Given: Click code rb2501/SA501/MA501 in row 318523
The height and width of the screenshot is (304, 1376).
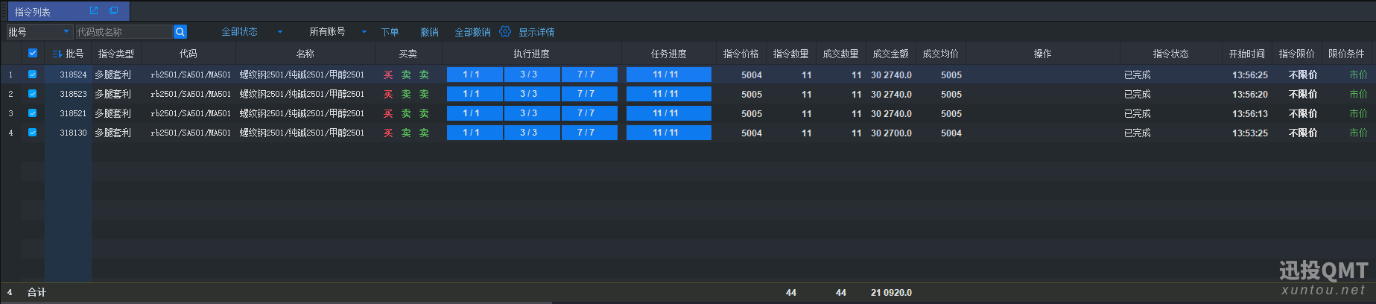Looking at the screenshot, I should [191, 94].
